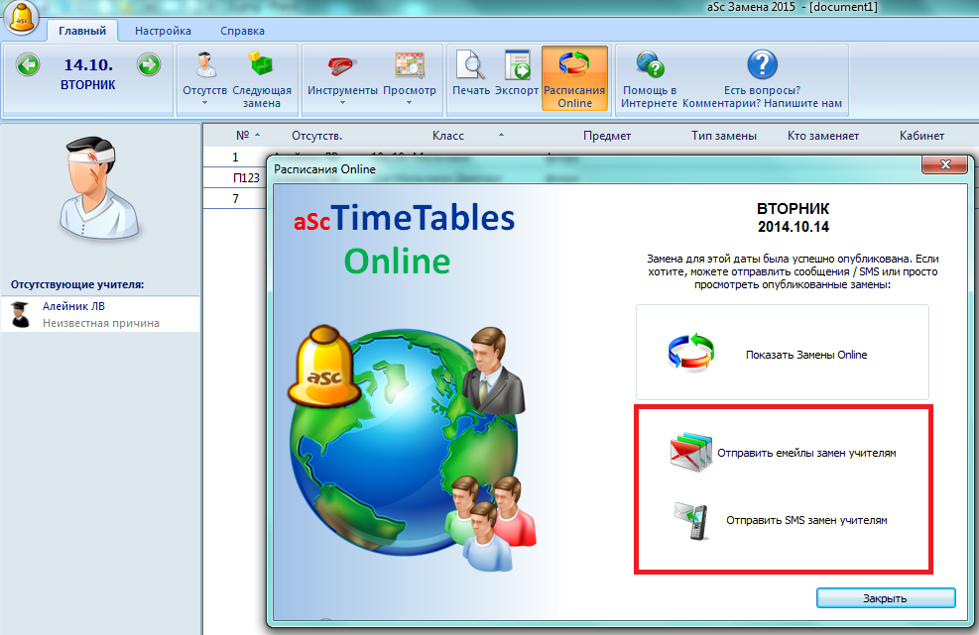
Task: Click the Экспорт export icon
Action: (x=517, y=65)
